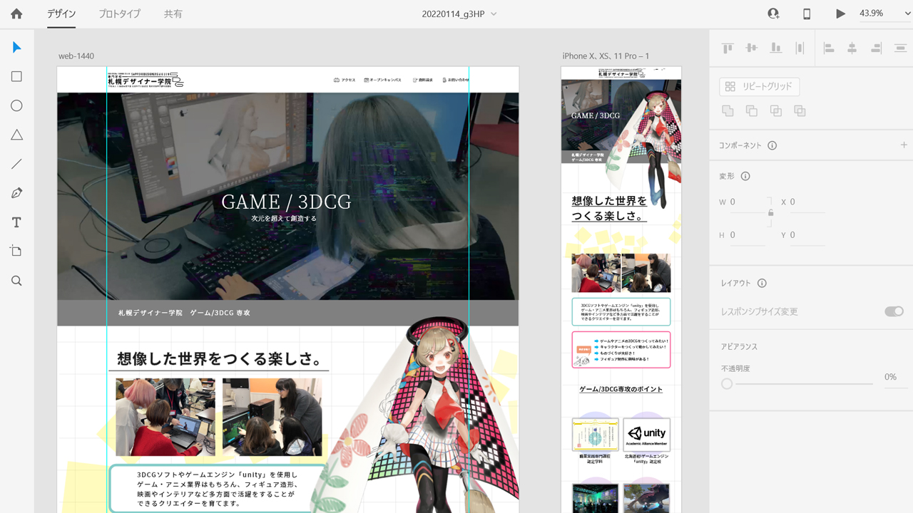This screenshot has width=913, height=513.
Task: Go to the Home screen icon
Action: click(x=16, y=14)
